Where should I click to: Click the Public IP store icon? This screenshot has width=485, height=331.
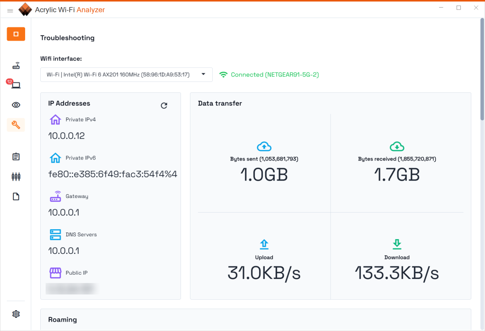point(55,273)
